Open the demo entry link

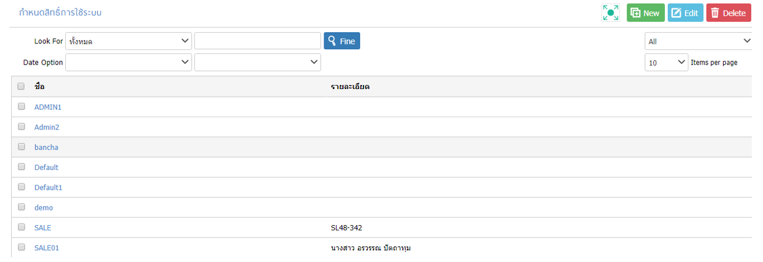pos(43,207)
